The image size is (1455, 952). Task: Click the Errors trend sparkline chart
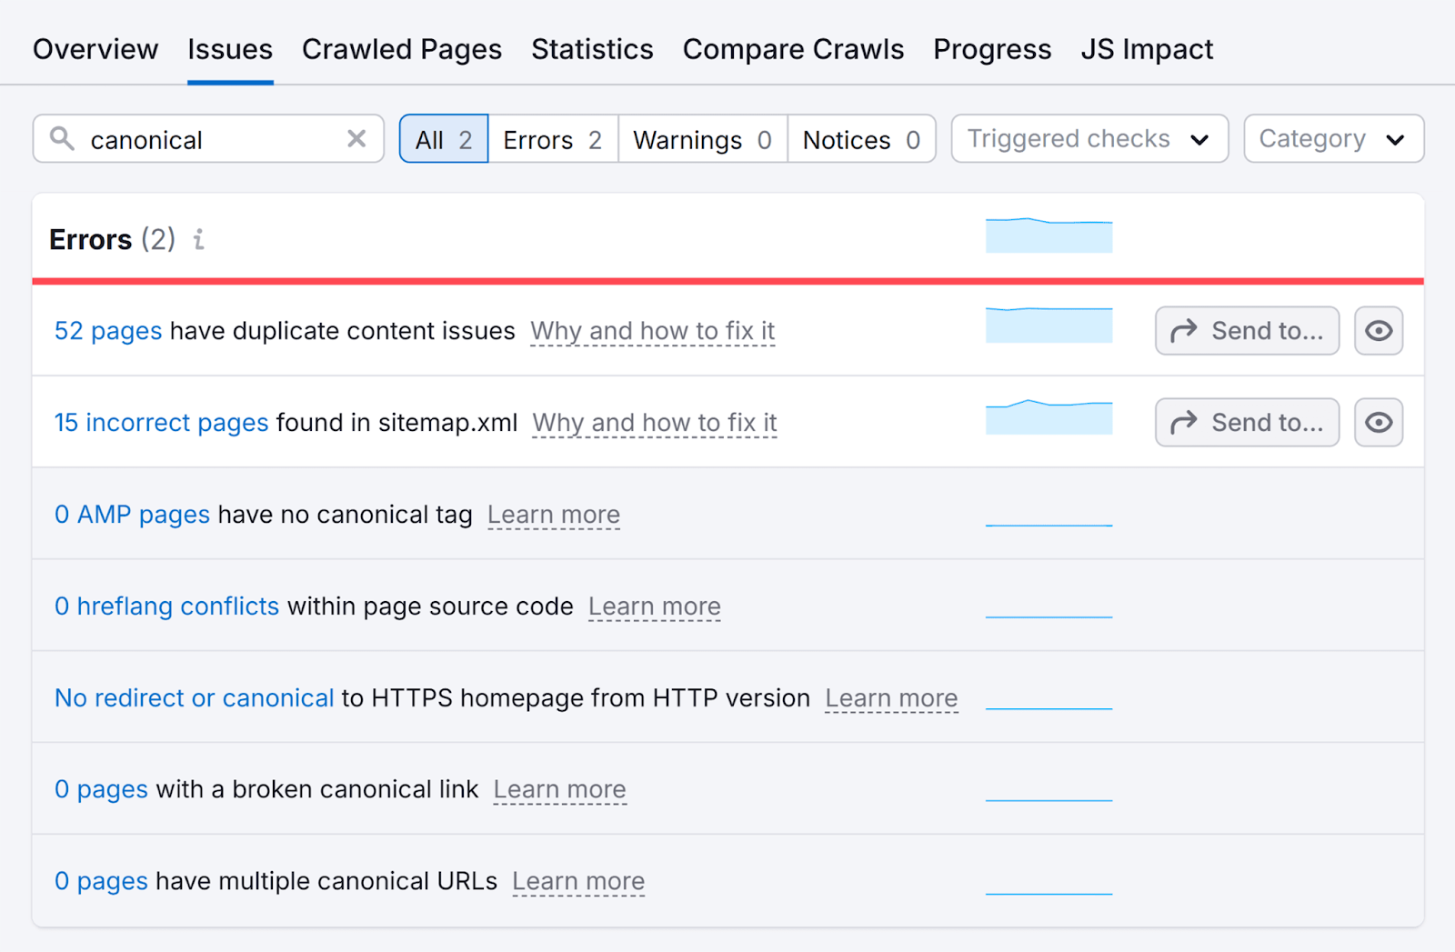point(1048,235)
